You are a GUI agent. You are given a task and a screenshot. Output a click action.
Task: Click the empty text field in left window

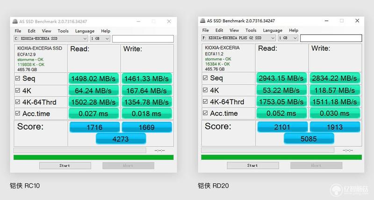pyautogui.click(x=143, y=39)
